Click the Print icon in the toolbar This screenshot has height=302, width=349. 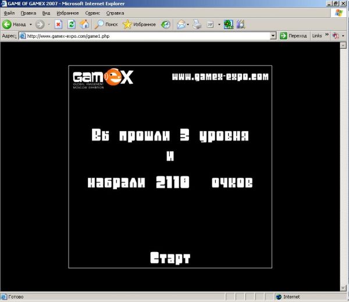pyautogui.click(x=197, y=24)
